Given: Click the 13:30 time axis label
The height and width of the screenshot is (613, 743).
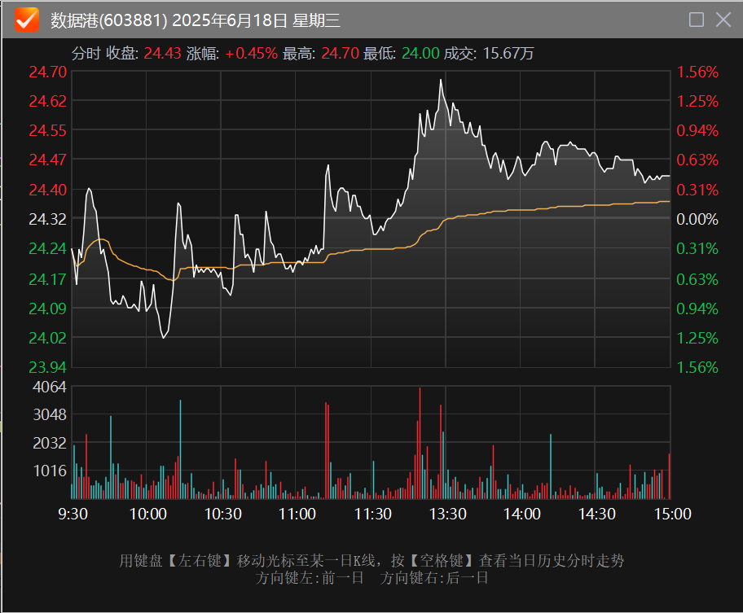Looking at the screenshot, I should pyautogui.click(x=448, y=514).
